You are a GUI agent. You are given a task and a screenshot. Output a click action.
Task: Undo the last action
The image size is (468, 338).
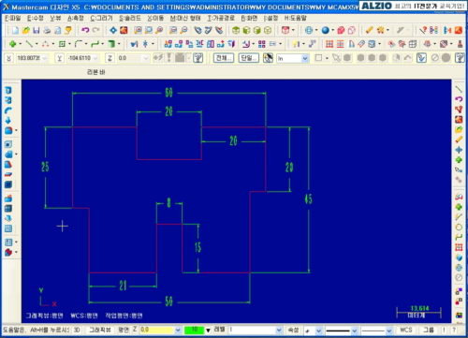pyautogui.click(x=85, y=30)
